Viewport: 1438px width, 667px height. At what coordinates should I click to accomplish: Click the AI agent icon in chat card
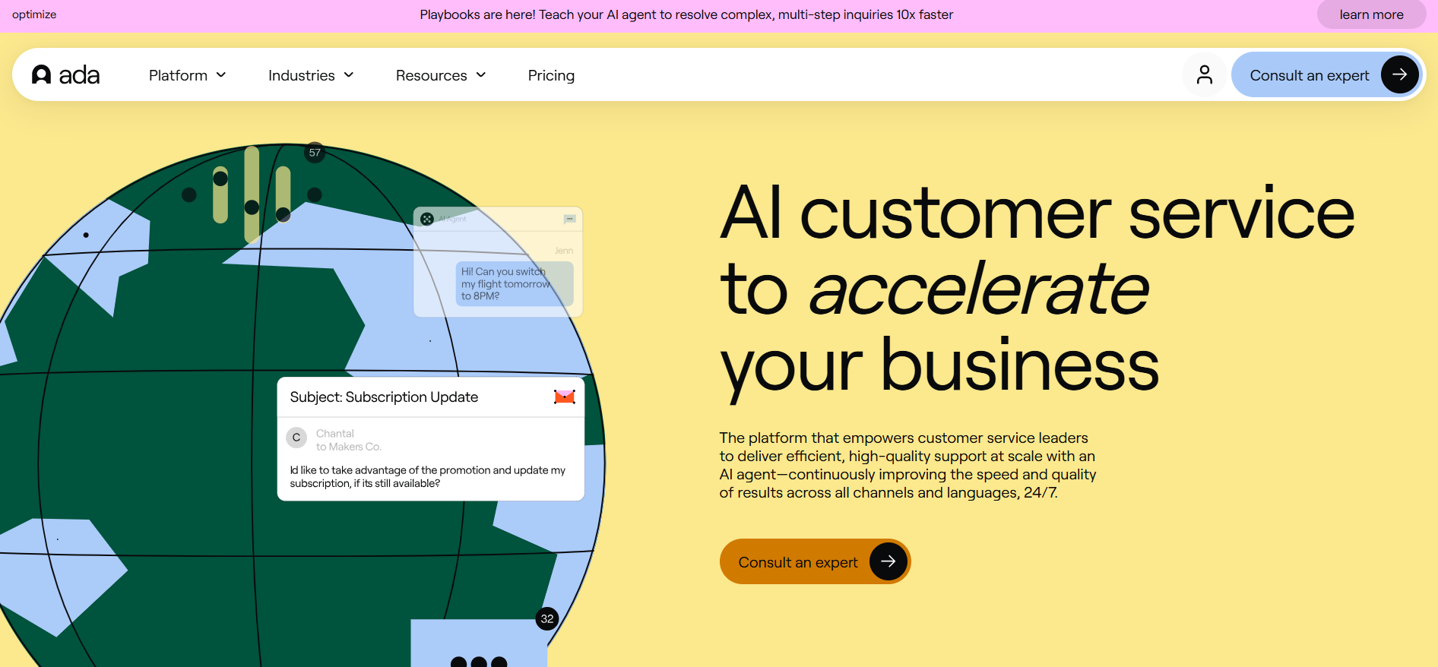pos(427,219)
